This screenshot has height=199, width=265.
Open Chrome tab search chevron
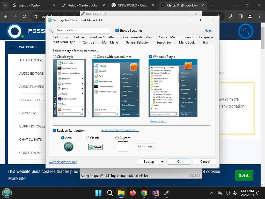pos(5,5)
